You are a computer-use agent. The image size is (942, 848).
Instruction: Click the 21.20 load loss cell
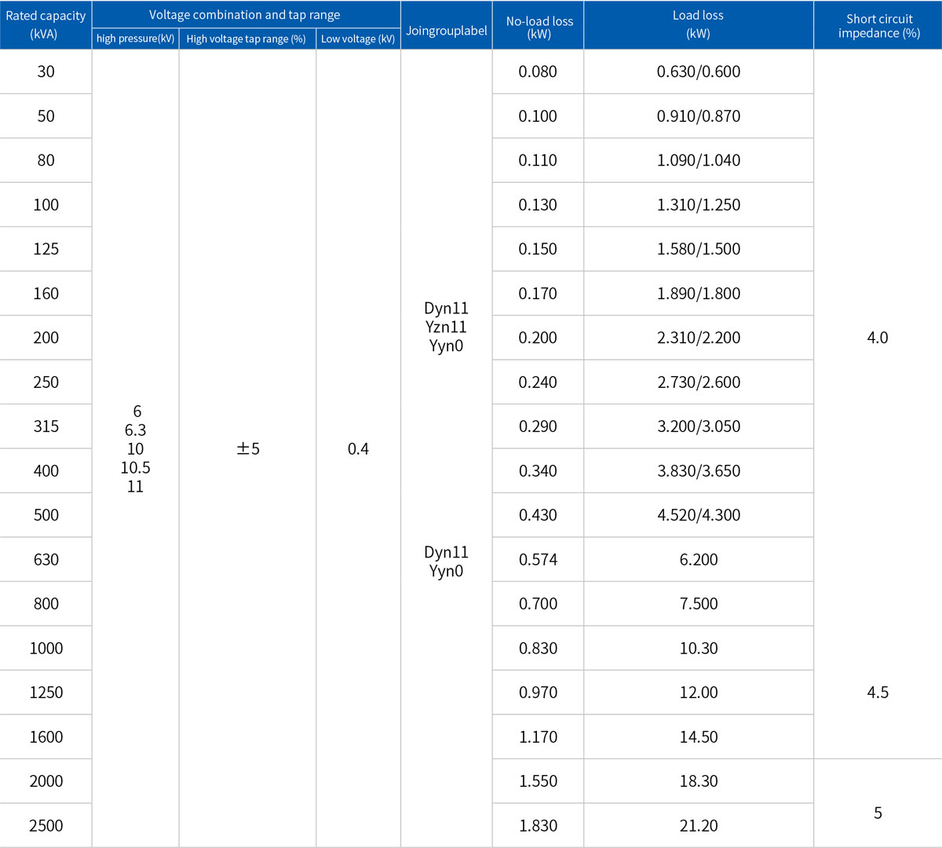[698, 825]
